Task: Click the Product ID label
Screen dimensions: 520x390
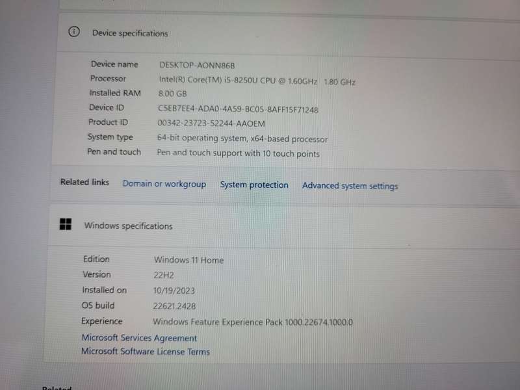Action: (108, 122)
